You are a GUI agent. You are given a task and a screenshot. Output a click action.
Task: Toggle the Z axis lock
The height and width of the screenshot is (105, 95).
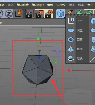9,14
